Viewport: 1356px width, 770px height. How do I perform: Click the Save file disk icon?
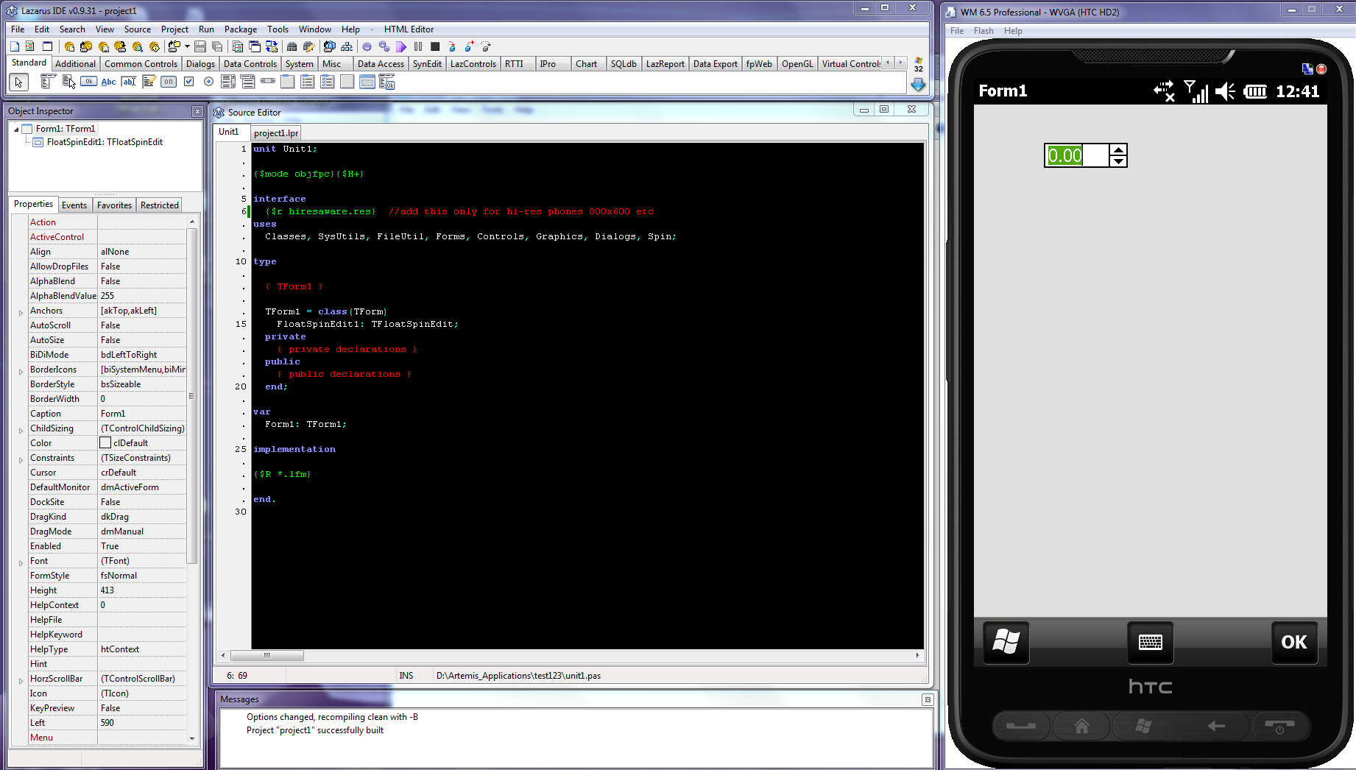click(200, 46)
